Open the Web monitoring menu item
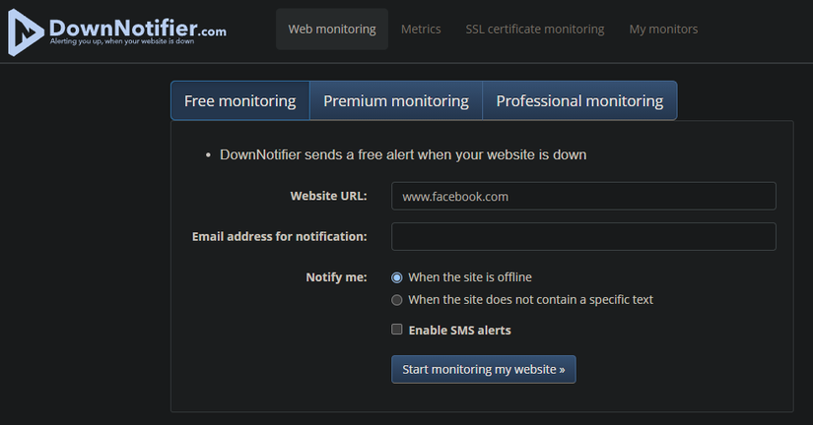The width and height of the screenshot is (813, 425). [x=332, y=29]
